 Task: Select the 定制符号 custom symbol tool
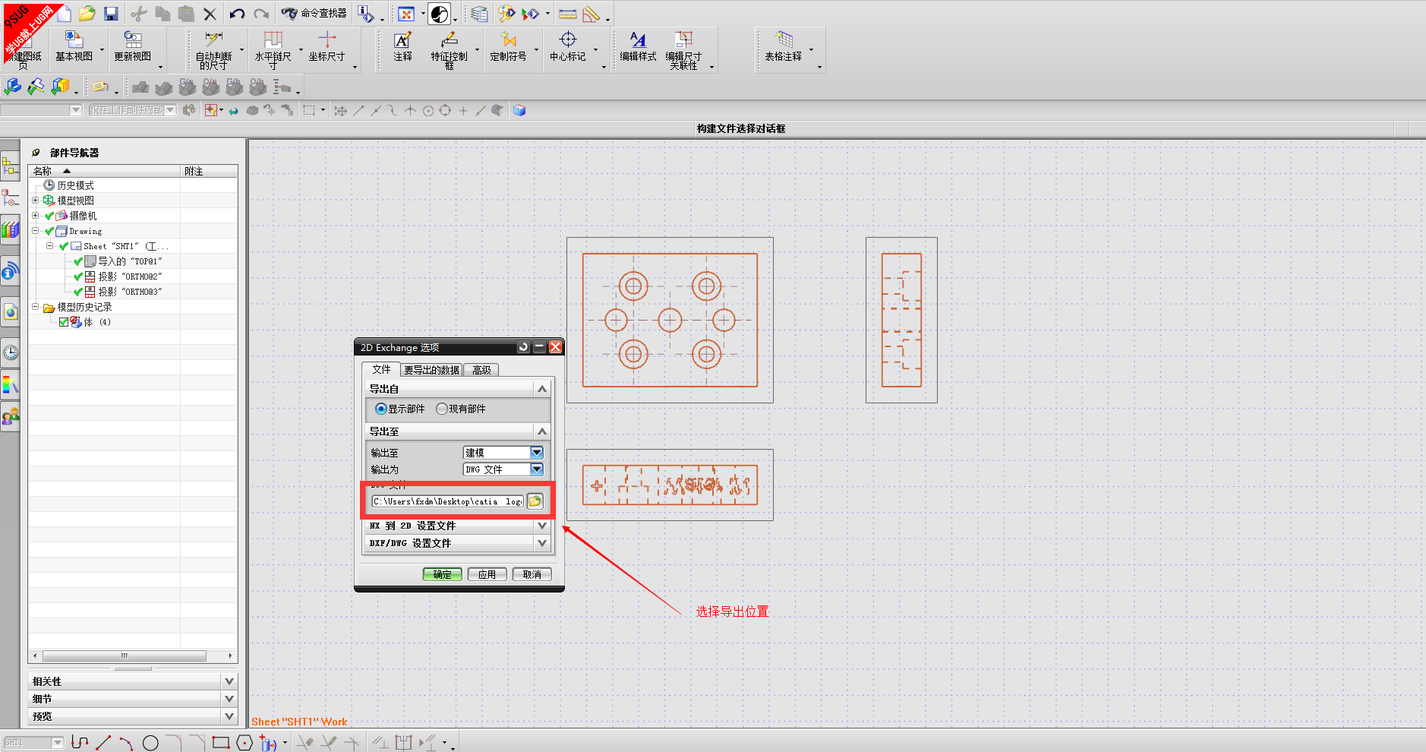pos(508,47)
